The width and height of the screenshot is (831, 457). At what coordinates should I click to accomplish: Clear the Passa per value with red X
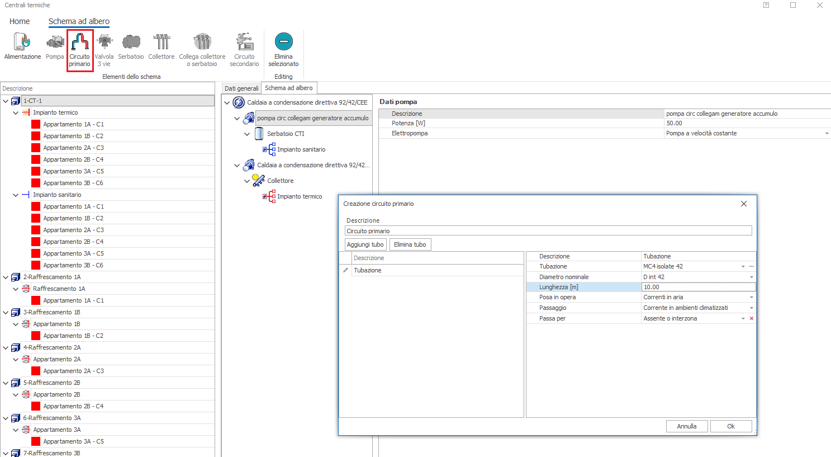[752, 319]
